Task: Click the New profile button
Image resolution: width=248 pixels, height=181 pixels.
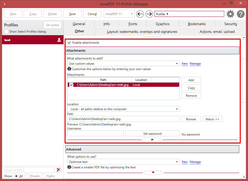Action: (x=13, y=14)
